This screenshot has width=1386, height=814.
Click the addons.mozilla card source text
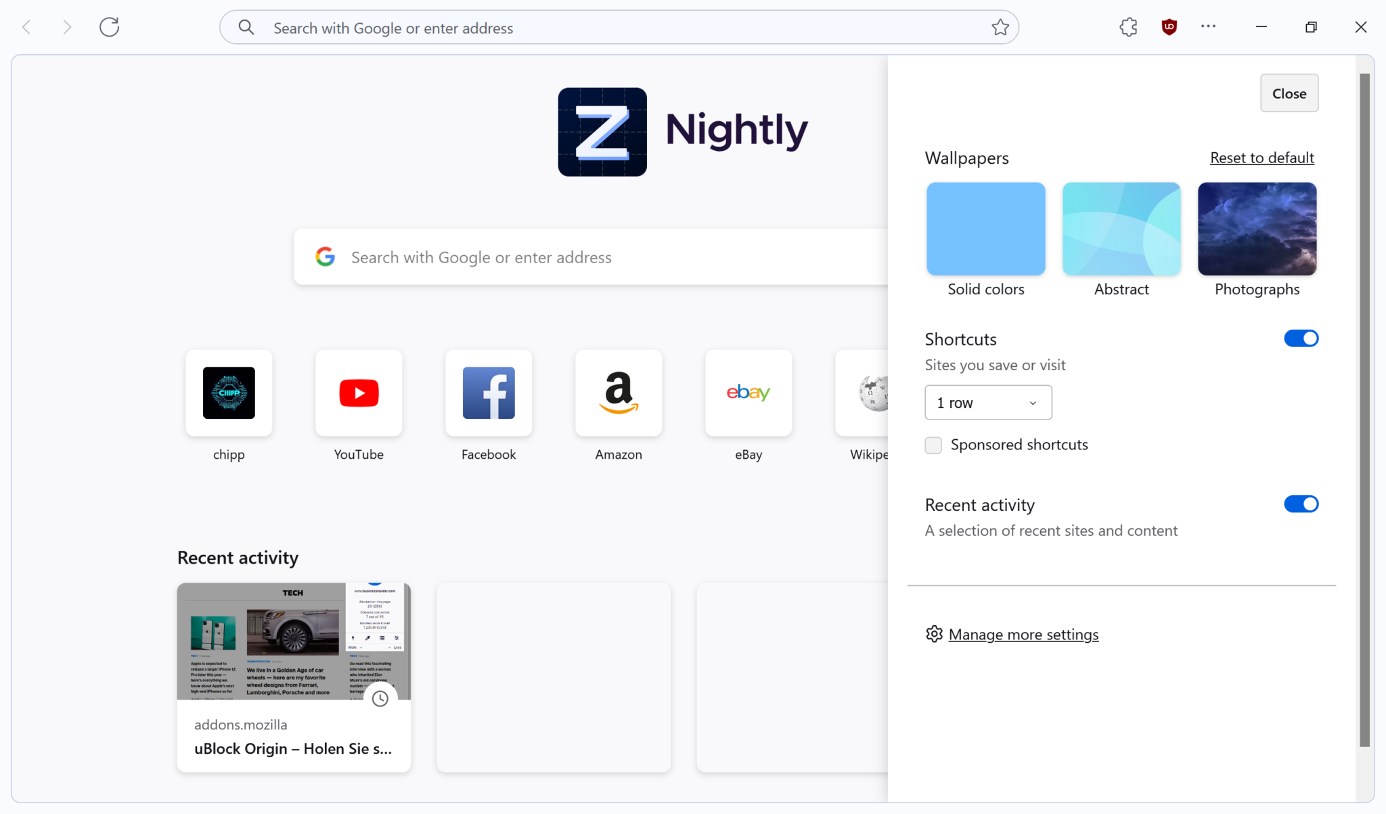click(x=240, y=725)
